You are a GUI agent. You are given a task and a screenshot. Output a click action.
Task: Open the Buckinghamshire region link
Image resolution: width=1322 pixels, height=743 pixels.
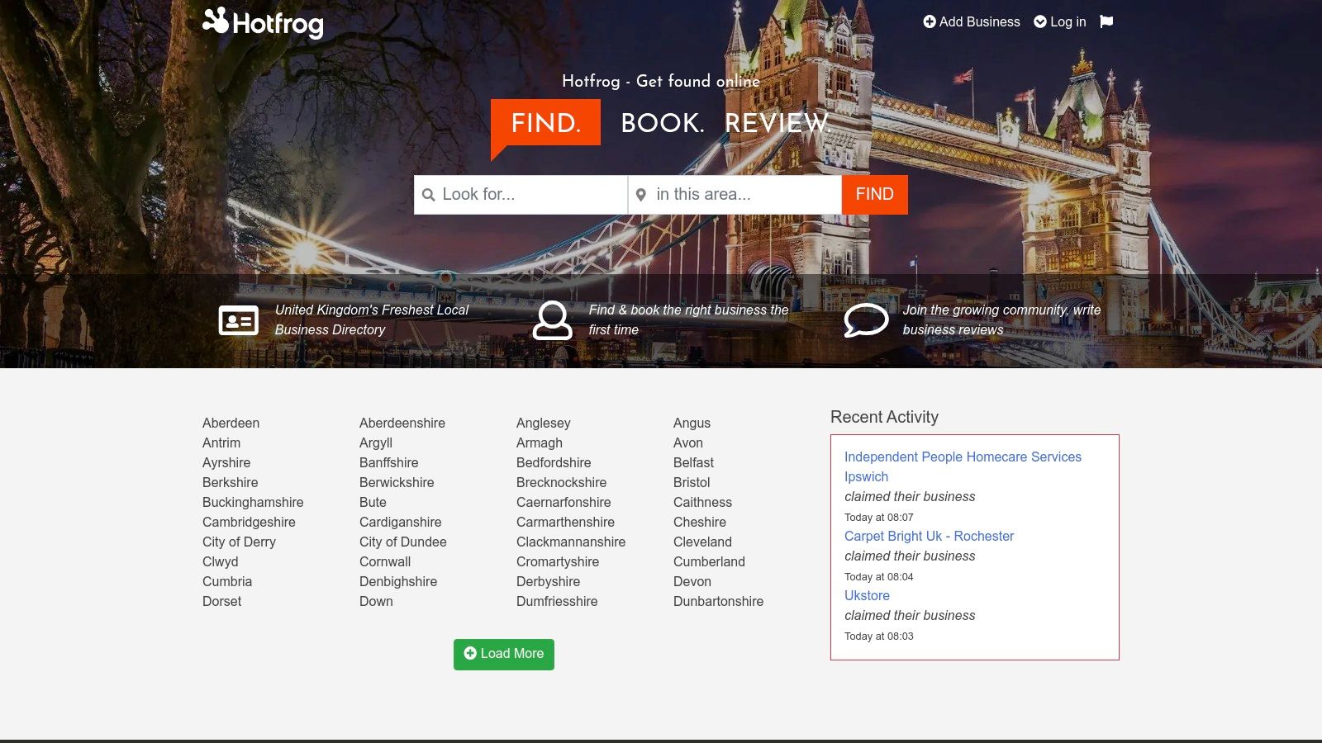253,502
